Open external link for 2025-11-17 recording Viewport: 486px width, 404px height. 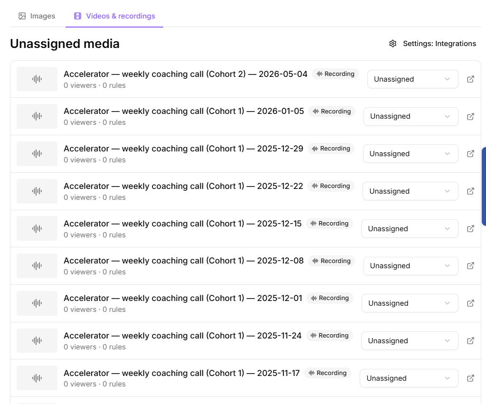pos(470,378)
